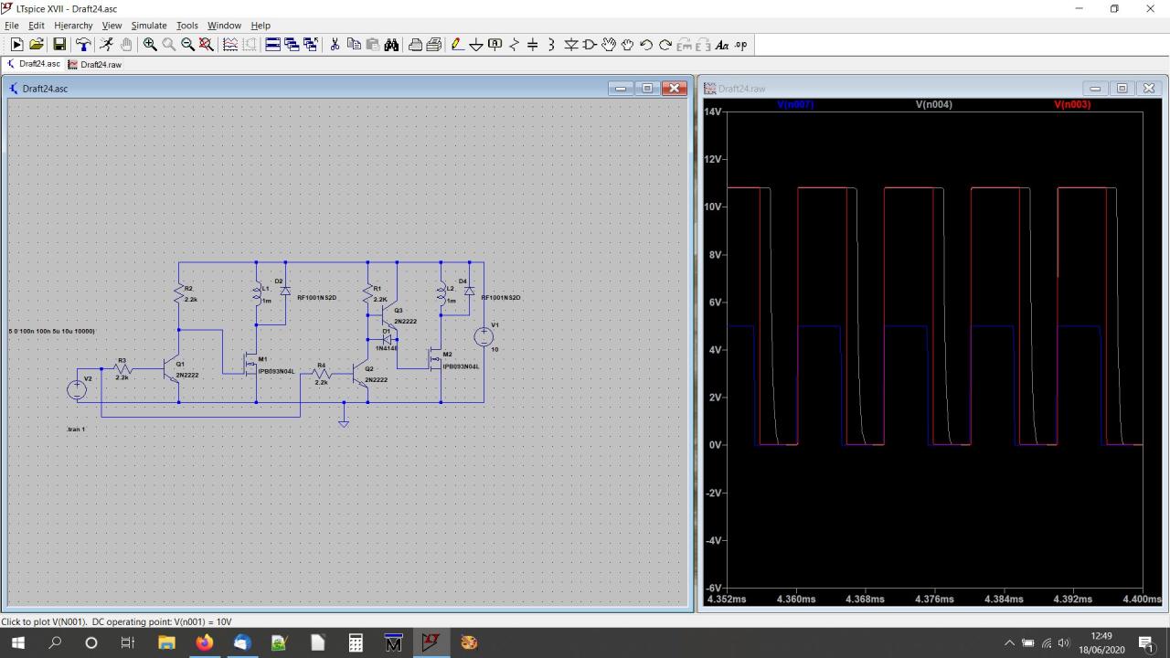Click the Zoom In magnifier icon

[x=150, y=45]
